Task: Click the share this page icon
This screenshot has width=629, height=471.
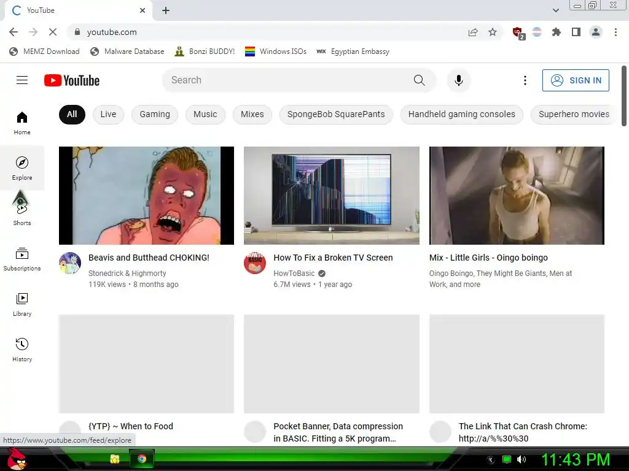Action: coord(473,32)
